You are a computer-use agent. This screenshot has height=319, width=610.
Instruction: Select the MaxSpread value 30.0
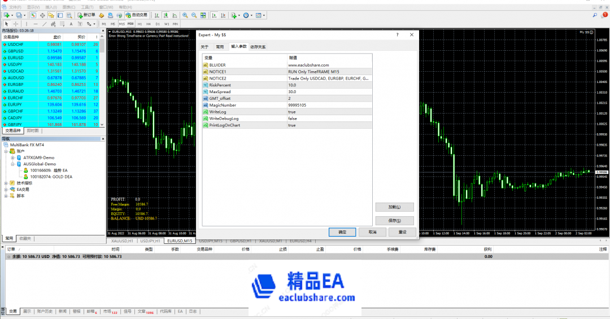click(329, 92)
